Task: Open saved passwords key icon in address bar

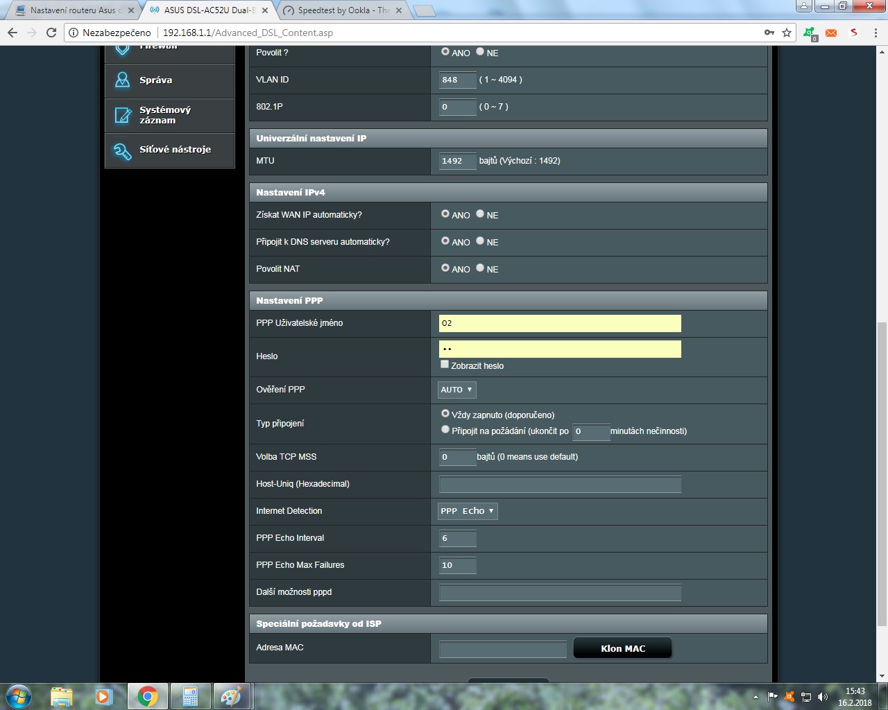Action: [x=769, y=33]
